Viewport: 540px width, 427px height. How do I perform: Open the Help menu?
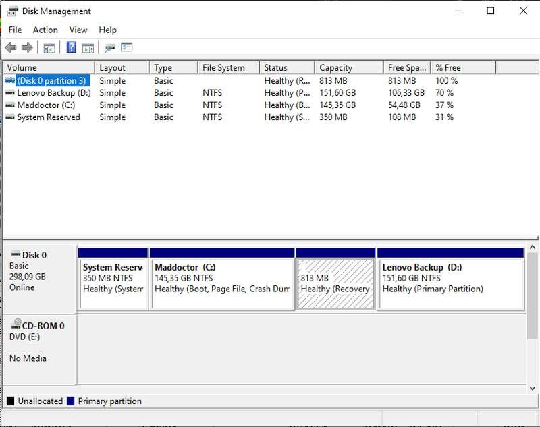(107, 30)
